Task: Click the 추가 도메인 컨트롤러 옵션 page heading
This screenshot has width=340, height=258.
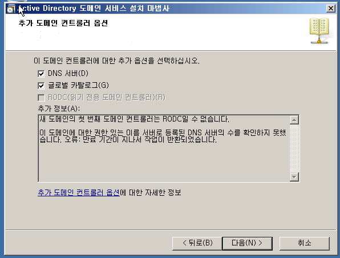Action: point(63,23)
